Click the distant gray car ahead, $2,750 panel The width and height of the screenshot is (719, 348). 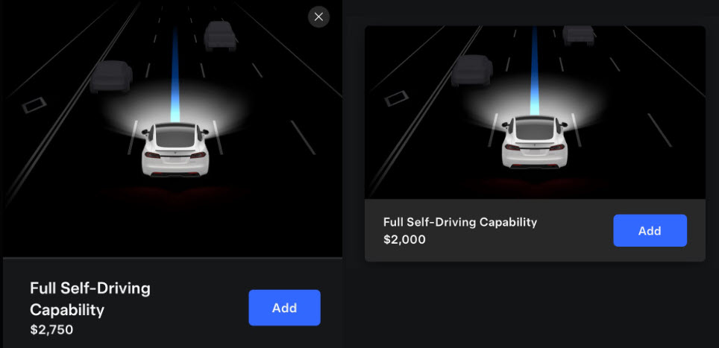click(220, 35)
